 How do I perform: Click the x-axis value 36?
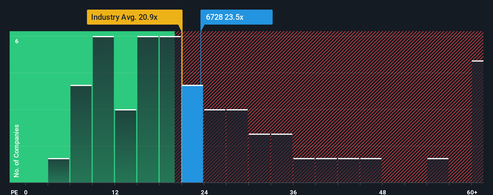coord(293,192)
